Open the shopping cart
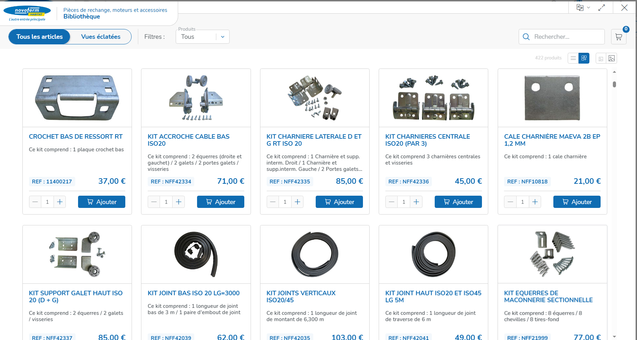This screenshot has width=637, height=340. tap(618, 37)
